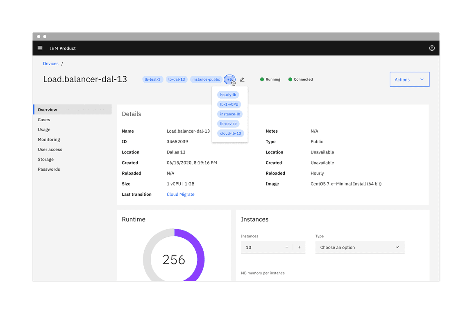Click the plus icon to increase instances

tap(299, 247)
